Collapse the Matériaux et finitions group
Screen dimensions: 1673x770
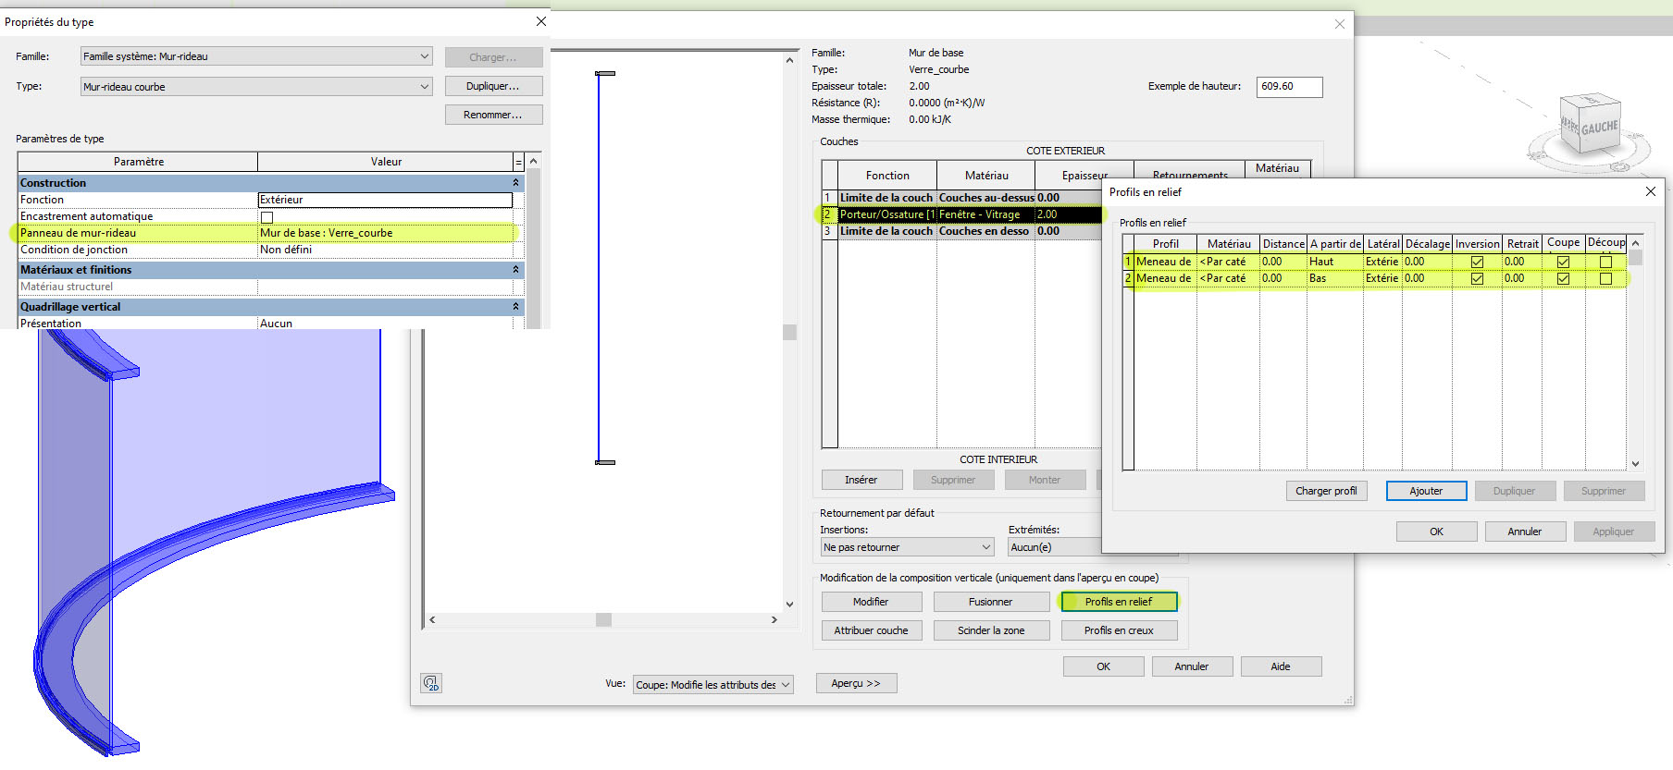pos(515,270)
